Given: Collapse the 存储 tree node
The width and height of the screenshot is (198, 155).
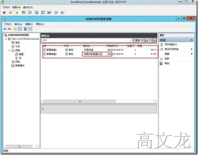Looking at the screenshot, I should [10, 50].
